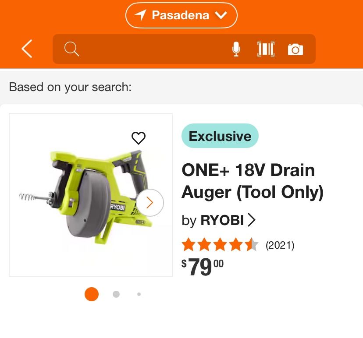Screen dimensions: 363x338
Task: Show next product image with orange arrow
Action: [x=150, y=203]
